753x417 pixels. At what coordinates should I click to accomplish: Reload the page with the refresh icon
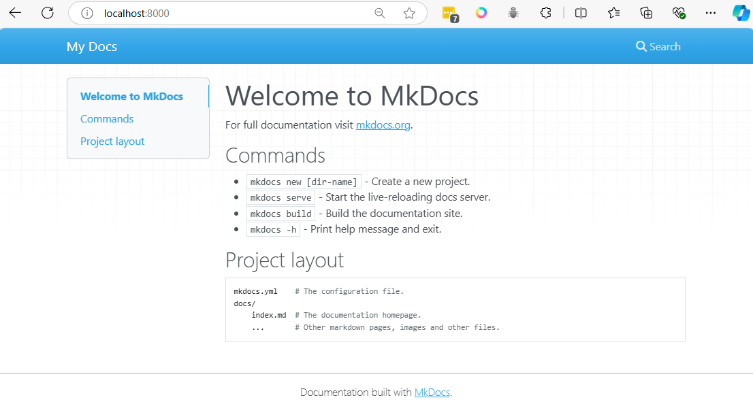point(48,13)
